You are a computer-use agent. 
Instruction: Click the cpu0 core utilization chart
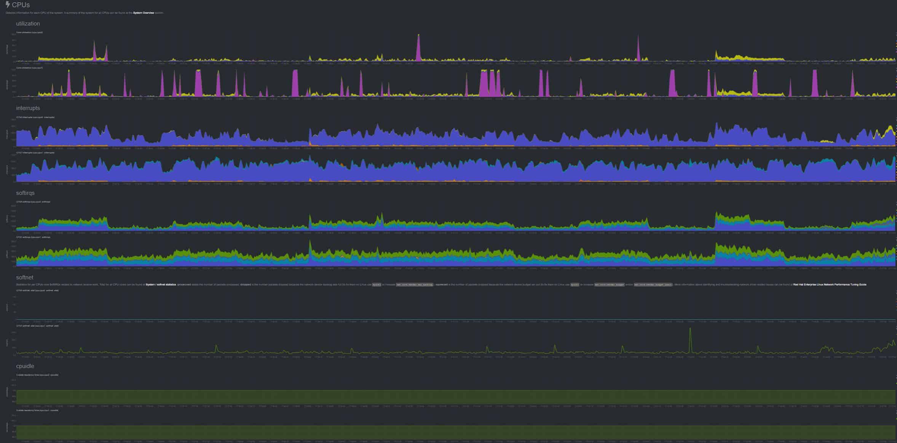click(456, 48)
